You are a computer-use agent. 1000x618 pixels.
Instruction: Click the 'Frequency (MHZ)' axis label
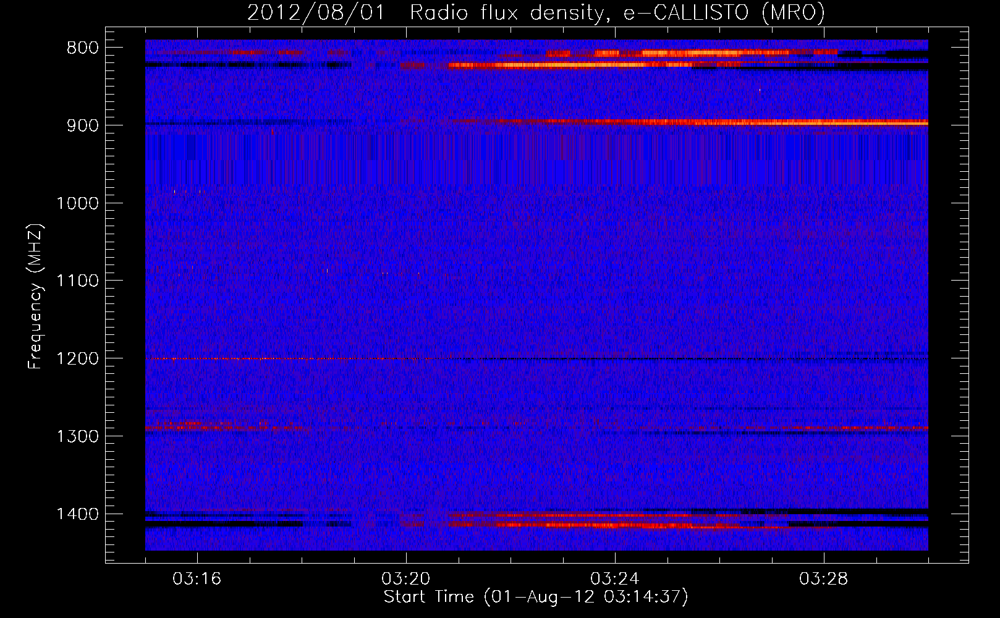pos(35,297)
